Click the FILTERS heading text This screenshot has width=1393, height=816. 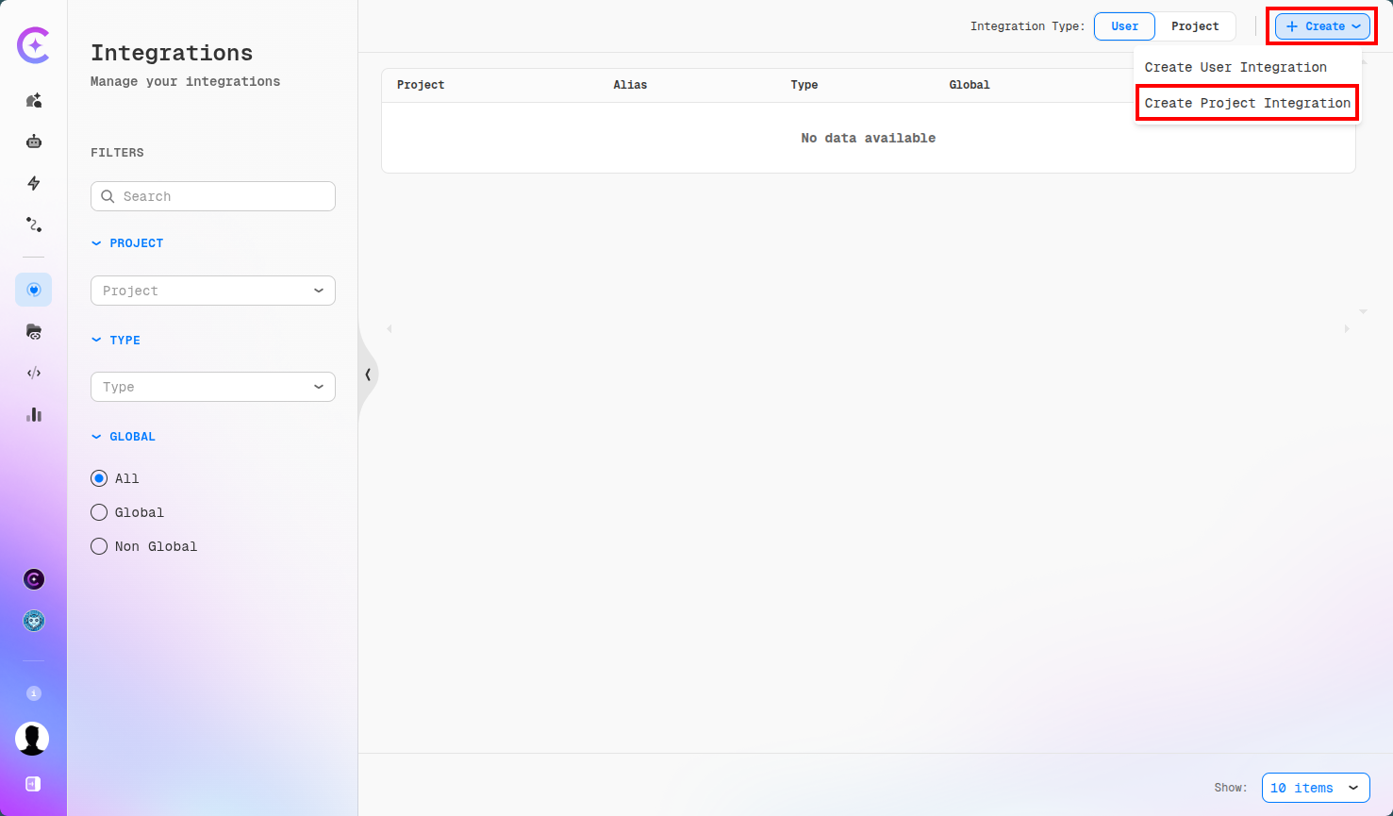click(117, 153)
